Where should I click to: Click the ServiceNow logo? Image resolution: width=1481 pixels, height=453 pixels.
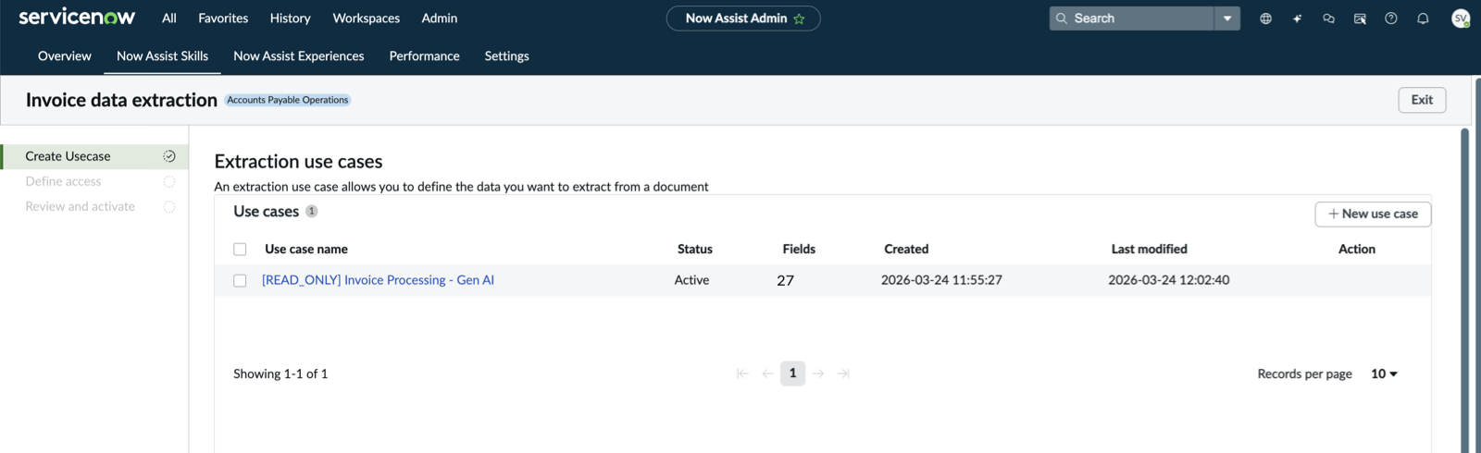[x=77, y=18]
